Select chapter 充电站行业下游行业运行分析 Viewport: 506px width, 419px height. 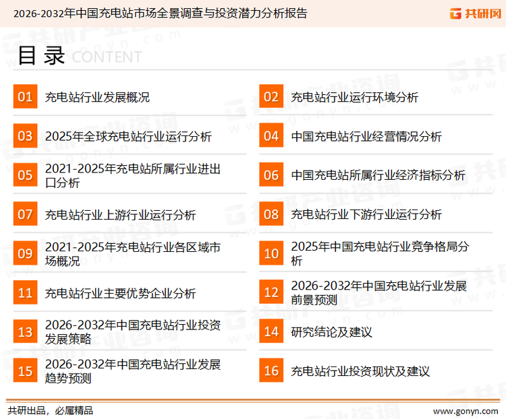366,214
